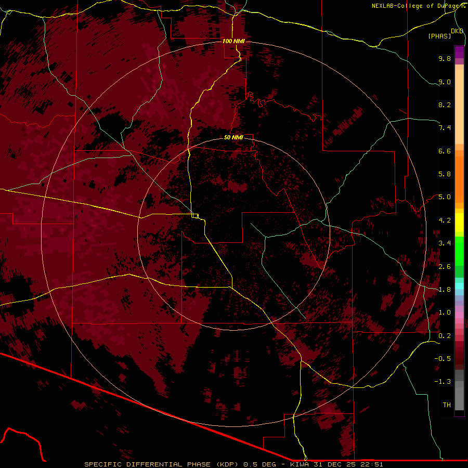Click the 8.2 scale value
The image size is (468, 468).
click(445, 105)
